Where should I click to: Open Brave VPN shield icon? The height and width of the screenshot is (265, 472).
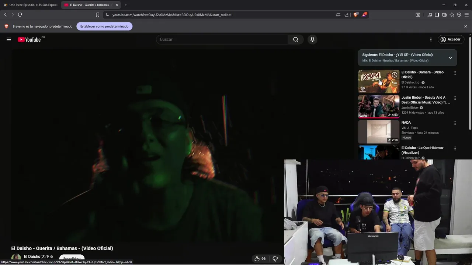[x=459, y=15]
